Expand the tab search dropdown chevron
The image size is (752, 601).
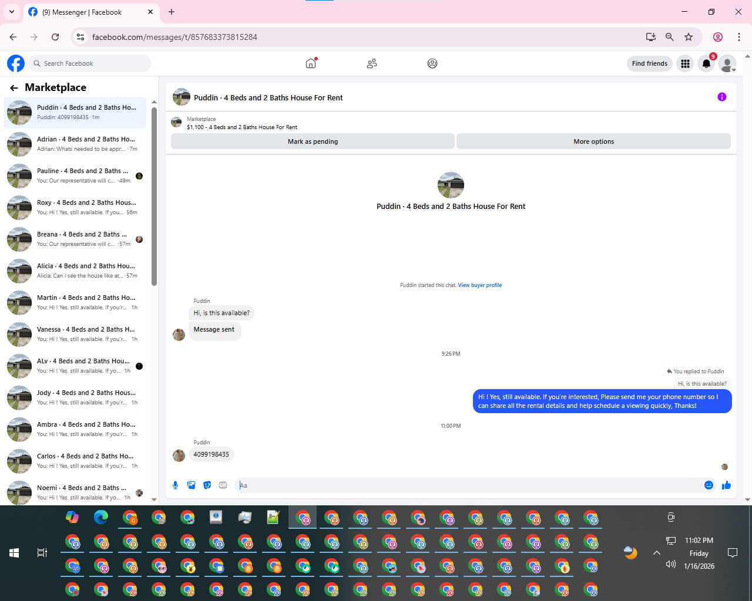point(12,12)
